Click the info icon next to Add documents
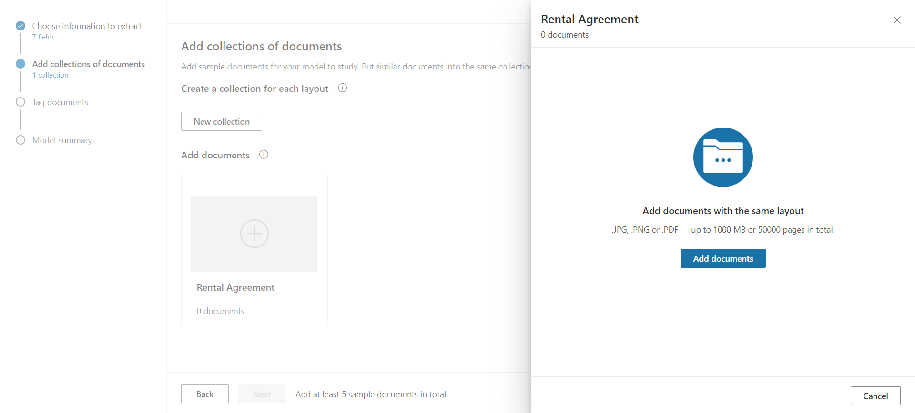 pyautogui.click(x=264, y=155)
